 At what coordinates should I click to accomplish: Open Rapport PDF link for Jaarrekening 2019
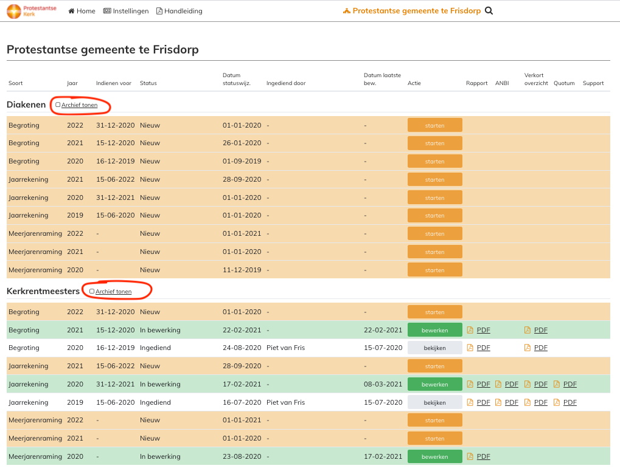coord(483,402)
